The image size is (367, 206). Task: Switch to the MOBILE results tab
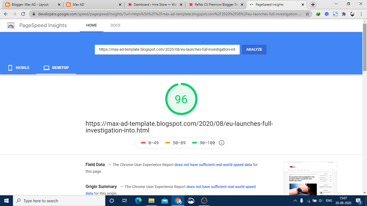click(19, 68)
